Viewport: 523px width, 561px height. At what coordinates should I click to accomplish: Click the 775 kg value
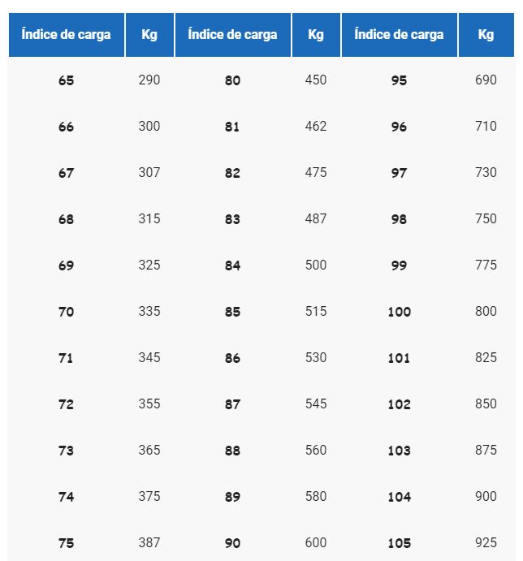(486, 265)
